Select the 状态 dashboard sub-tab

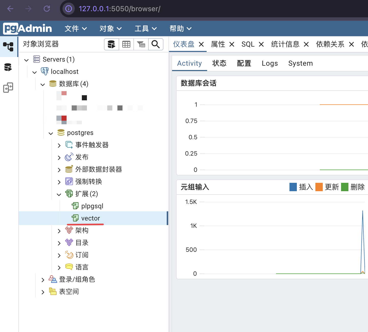[x=219, y=63]
